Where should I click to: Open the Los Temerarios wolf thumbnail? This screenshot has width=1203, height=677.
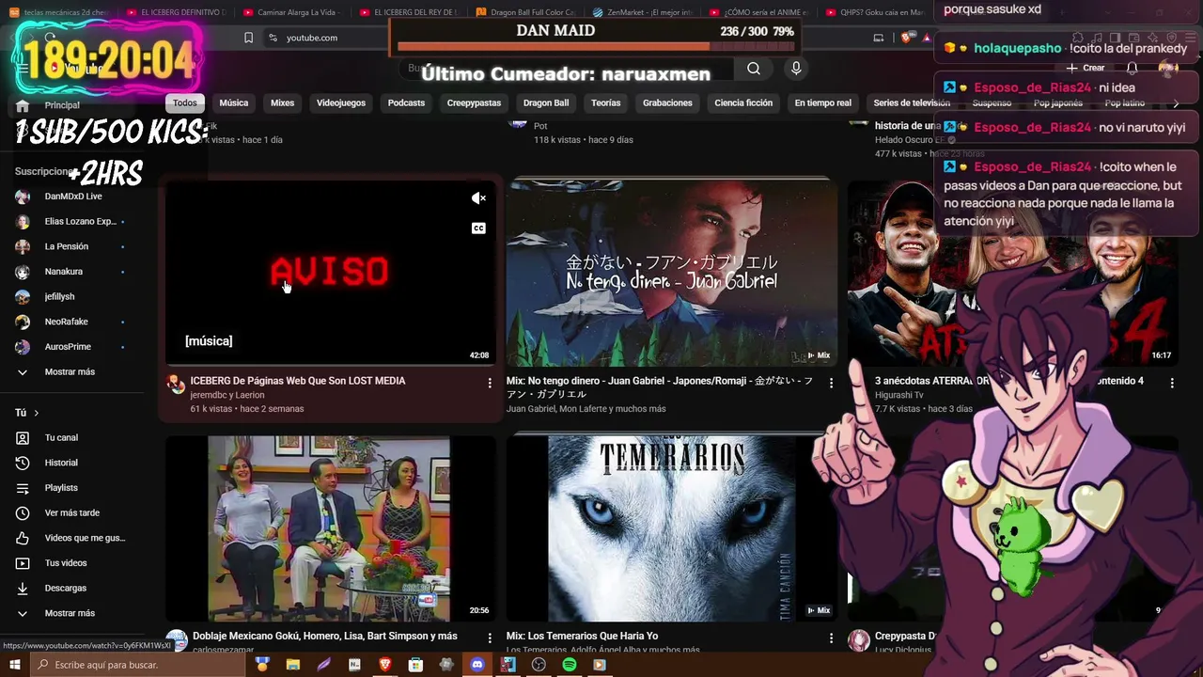coord(671,527)
